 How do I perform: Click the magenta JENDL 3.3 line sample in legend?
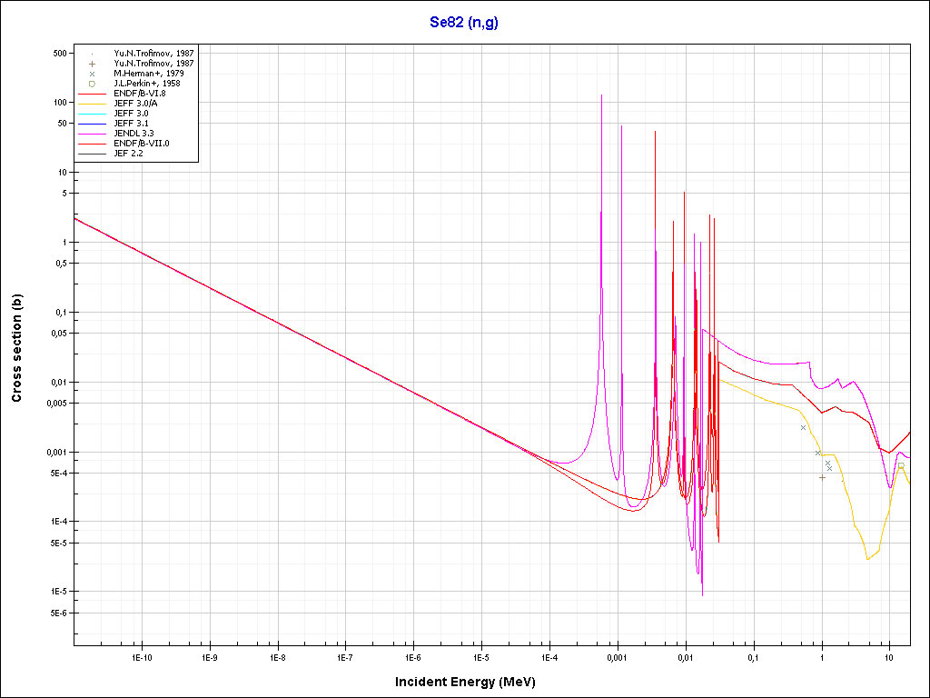coord(93,134)
